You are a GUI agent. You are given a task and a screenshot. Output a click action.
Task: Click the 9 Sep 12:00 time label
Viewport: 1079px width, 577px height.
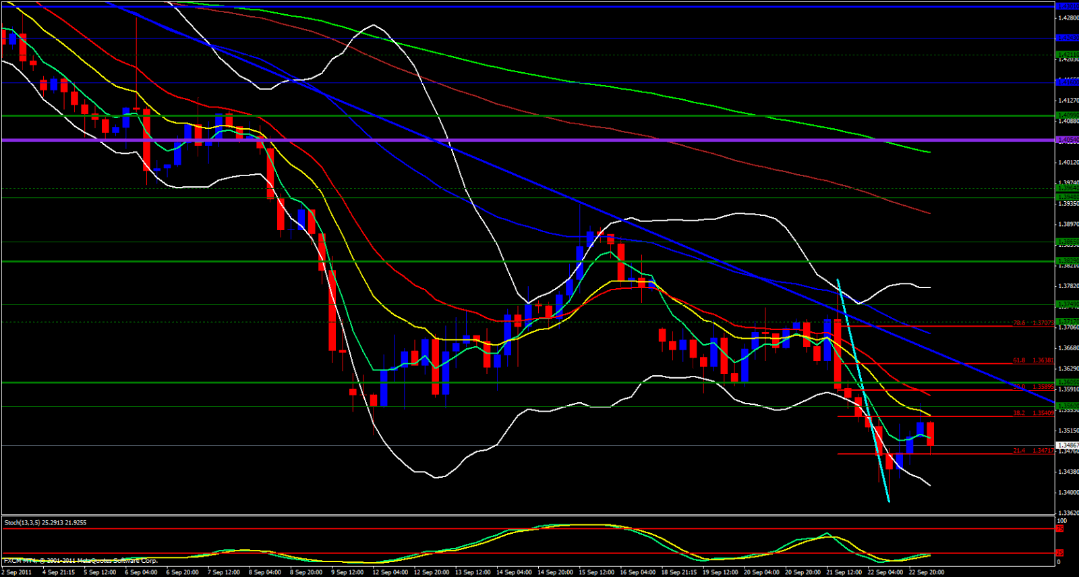coord(348,572)
